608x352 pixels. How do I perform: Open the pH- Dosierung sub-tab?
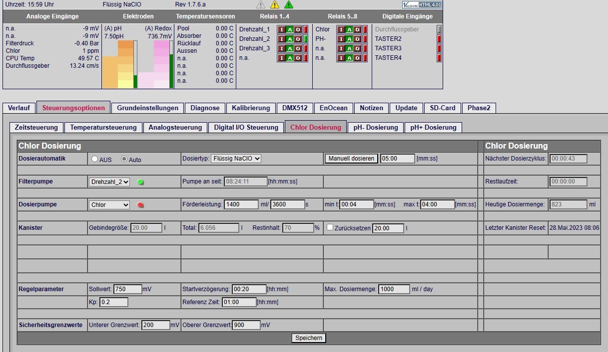tap(376, 127)
